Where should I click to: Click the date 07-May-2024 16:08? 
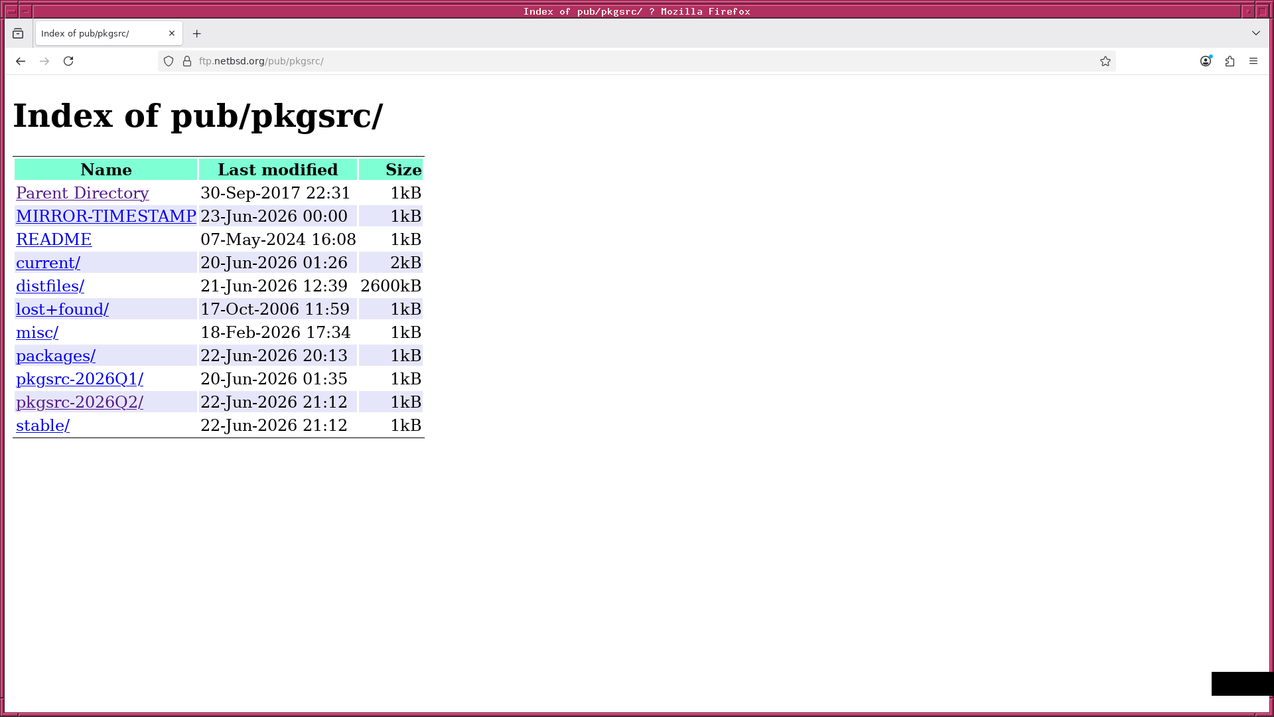pyautogui.click(x=278, y=240)
